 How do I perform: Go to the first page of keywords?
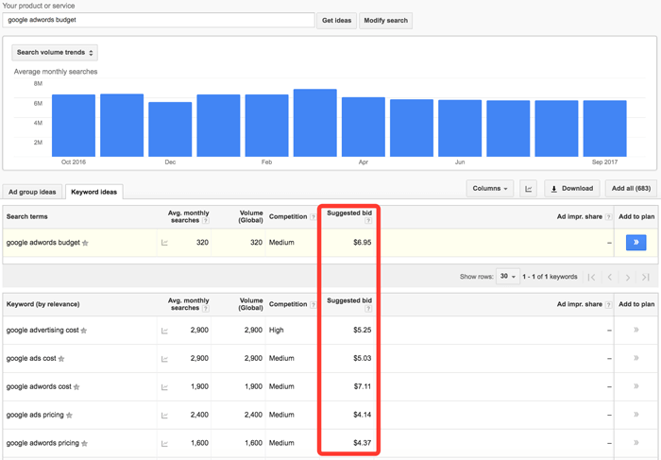pyautogui.click(x=591, y=277)
